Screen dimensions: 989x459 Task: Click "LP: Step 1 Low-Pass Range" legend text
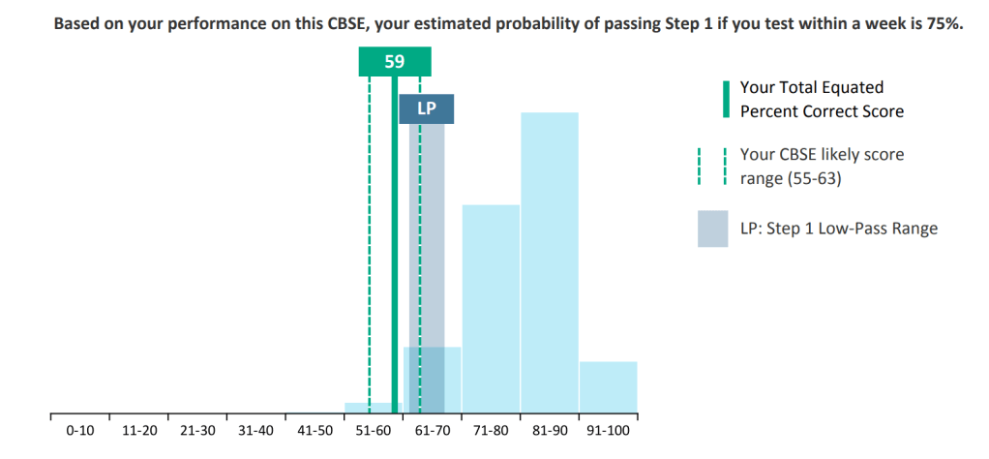[x=838, y=229]
